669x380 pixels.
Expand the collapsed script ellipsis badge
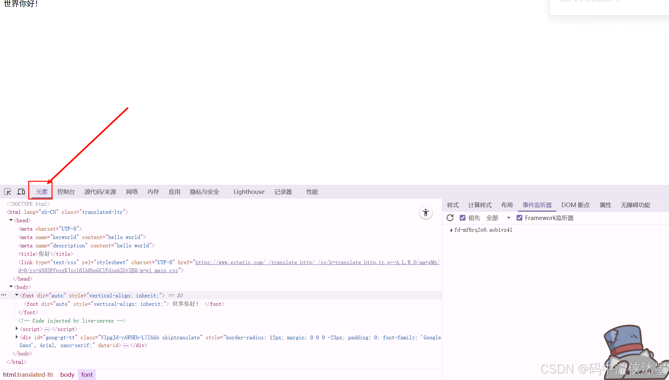point(47,329)
